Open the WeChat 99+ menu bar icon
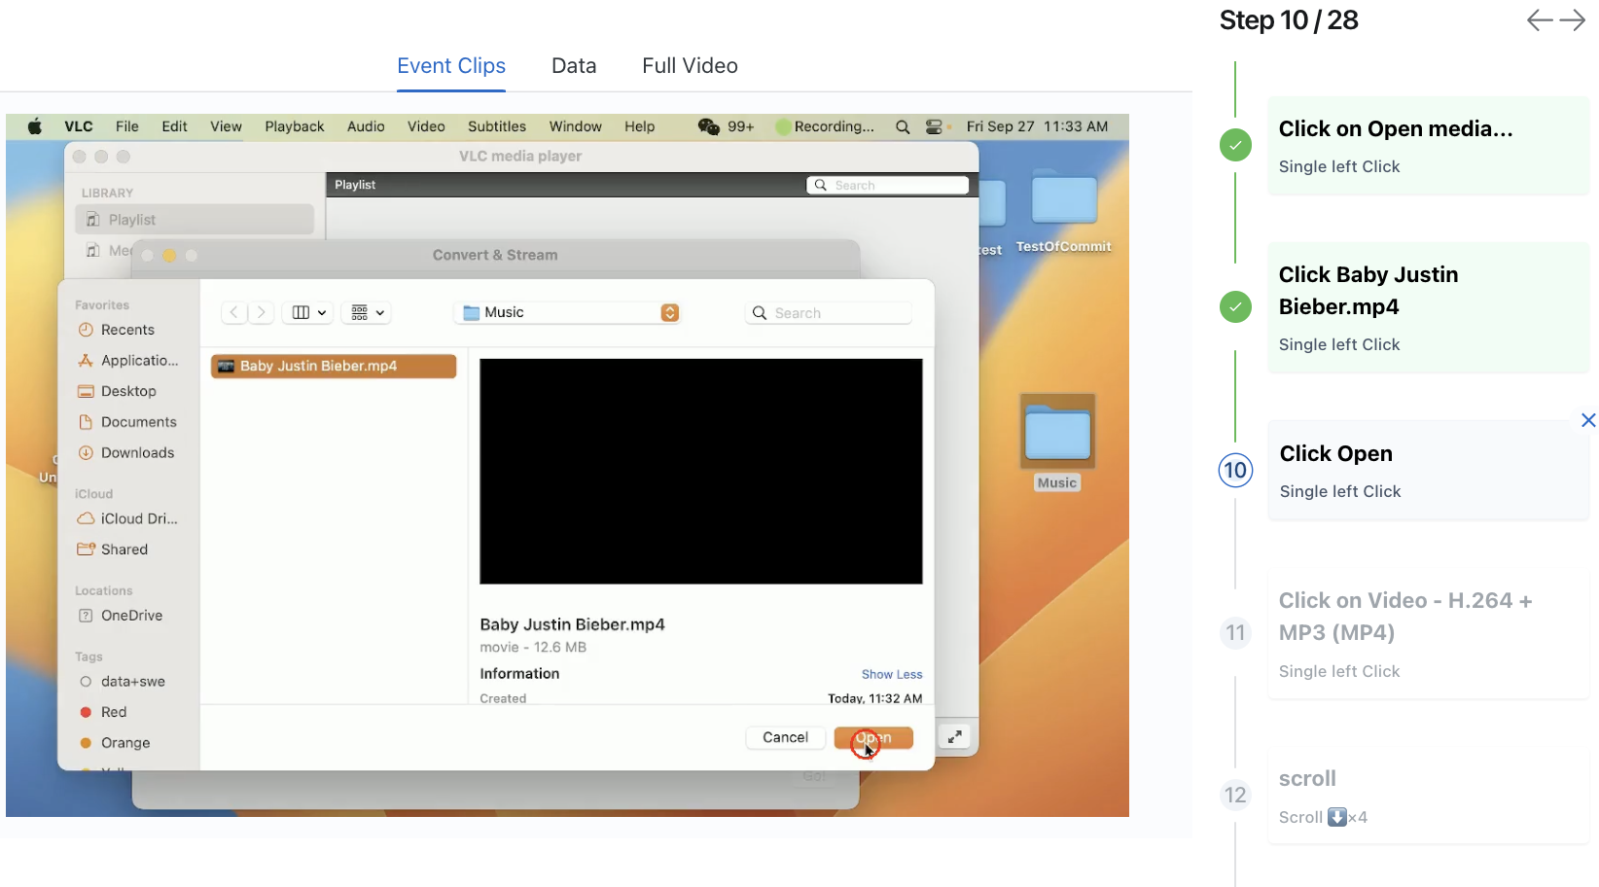The width and height of the screenshot is (1599, 887). [x=726, y=126]
